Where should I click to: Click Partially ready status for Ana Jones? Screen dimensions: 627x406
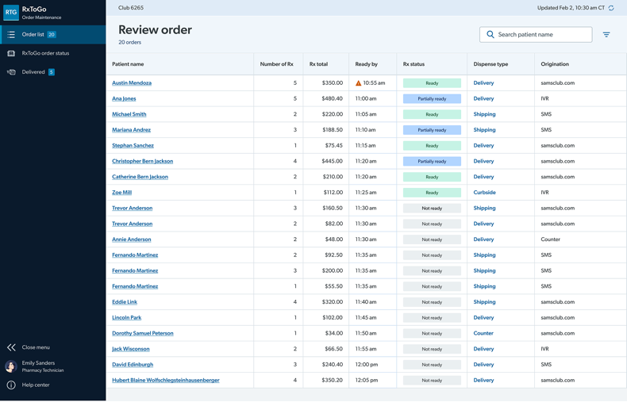click(x=432, y=98)
